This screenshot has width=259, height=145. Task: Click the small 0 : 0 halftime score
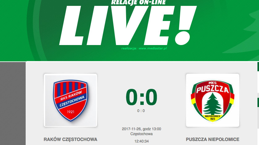pos(141,111)
